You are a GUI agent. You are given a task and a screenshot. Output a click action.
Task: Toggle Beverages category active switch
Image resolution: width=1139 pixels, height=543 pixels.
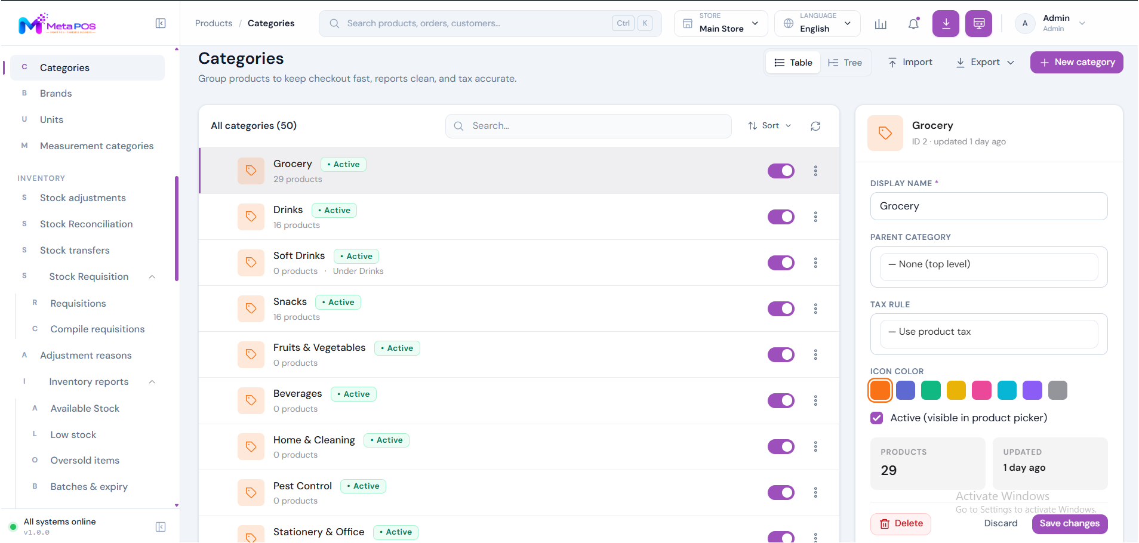point(781,400)
